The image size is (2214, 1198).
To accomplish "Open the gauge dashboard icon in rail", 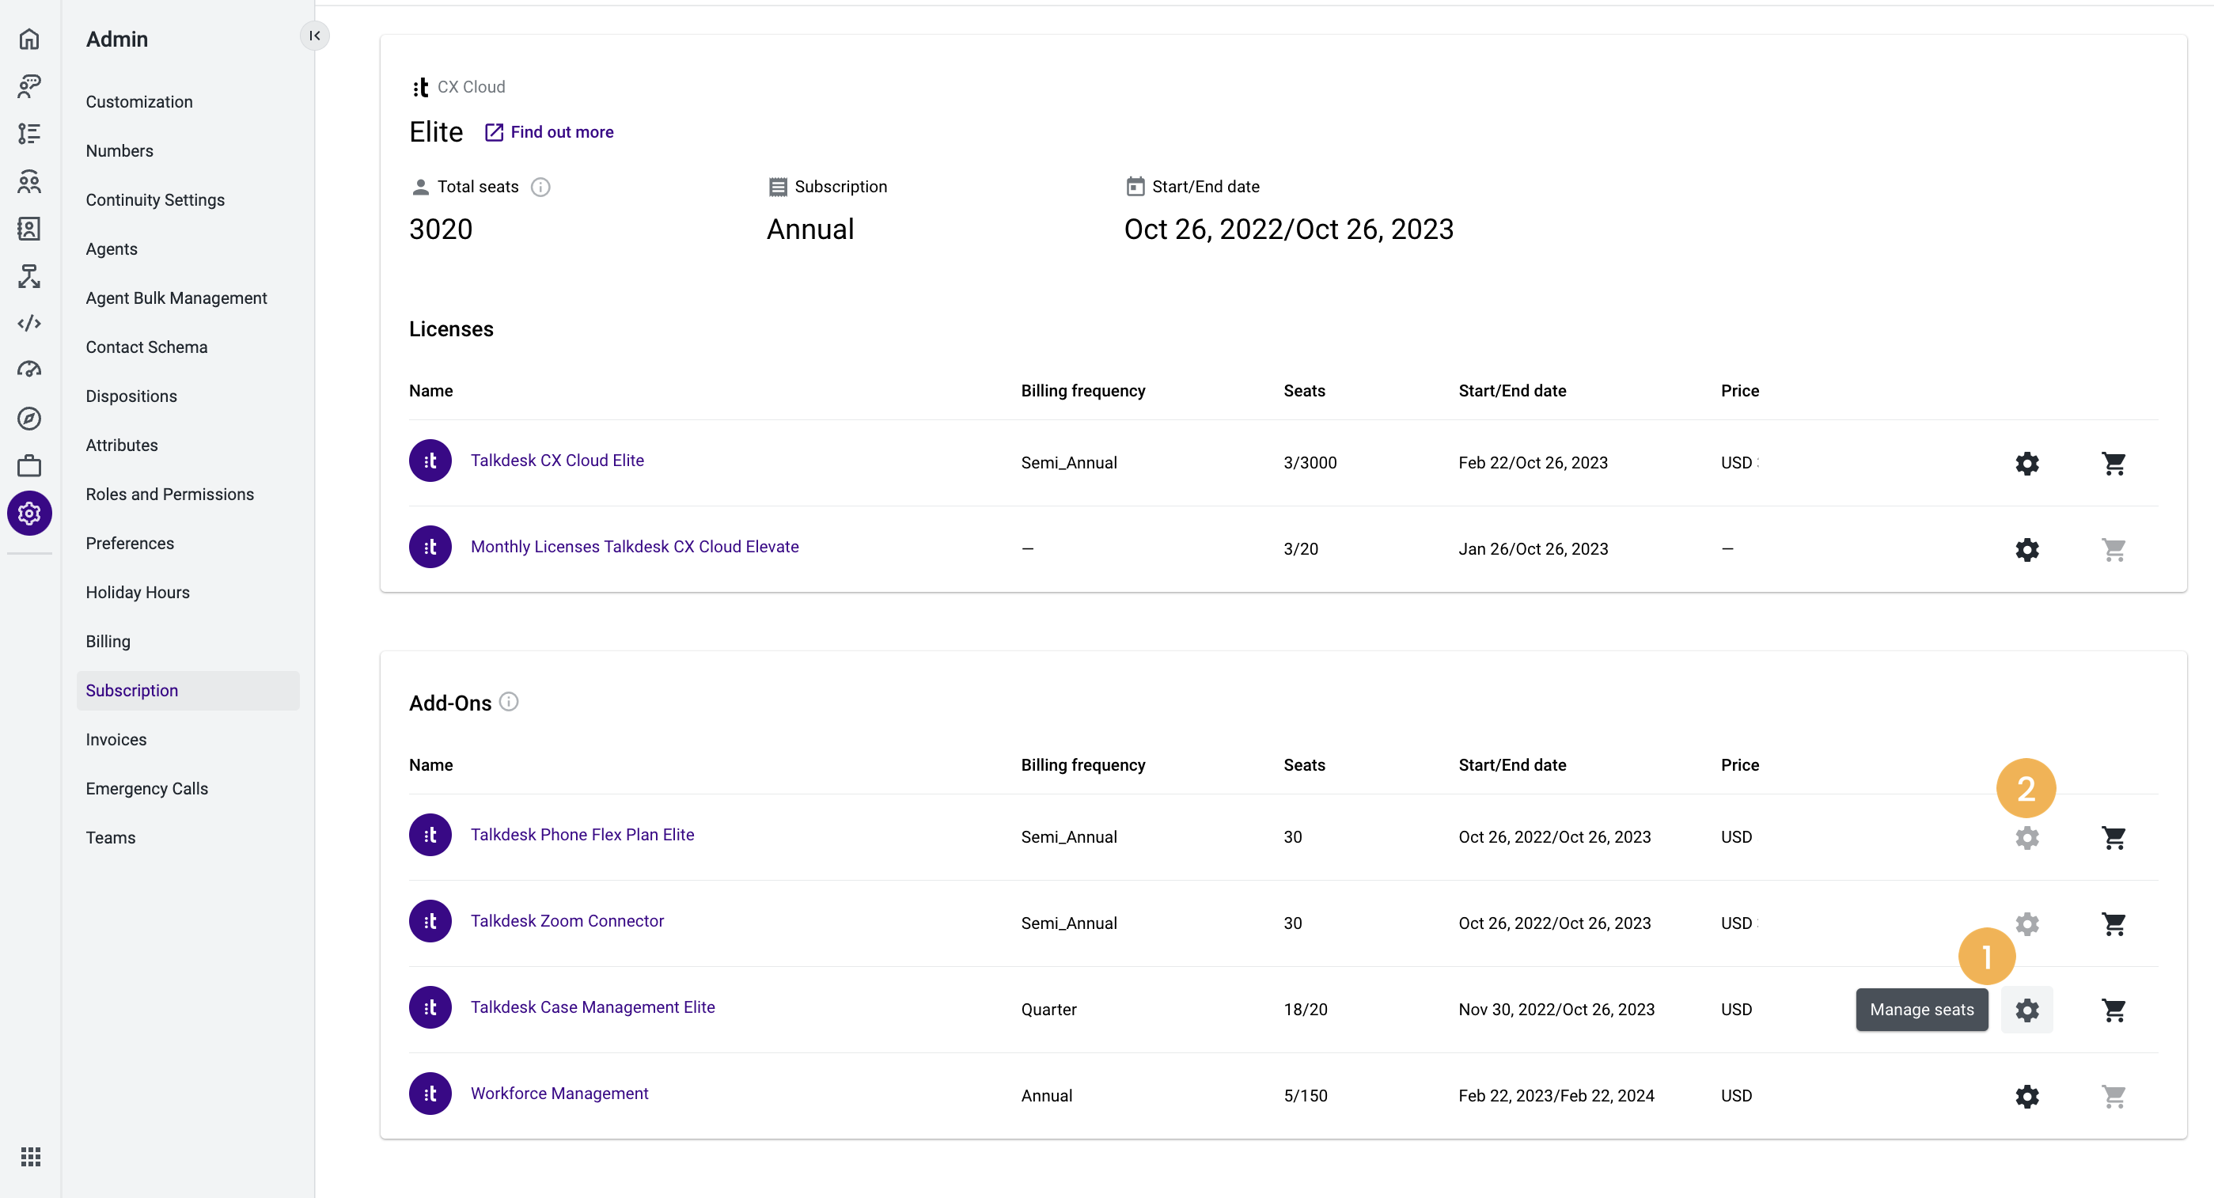I will 29,370.
